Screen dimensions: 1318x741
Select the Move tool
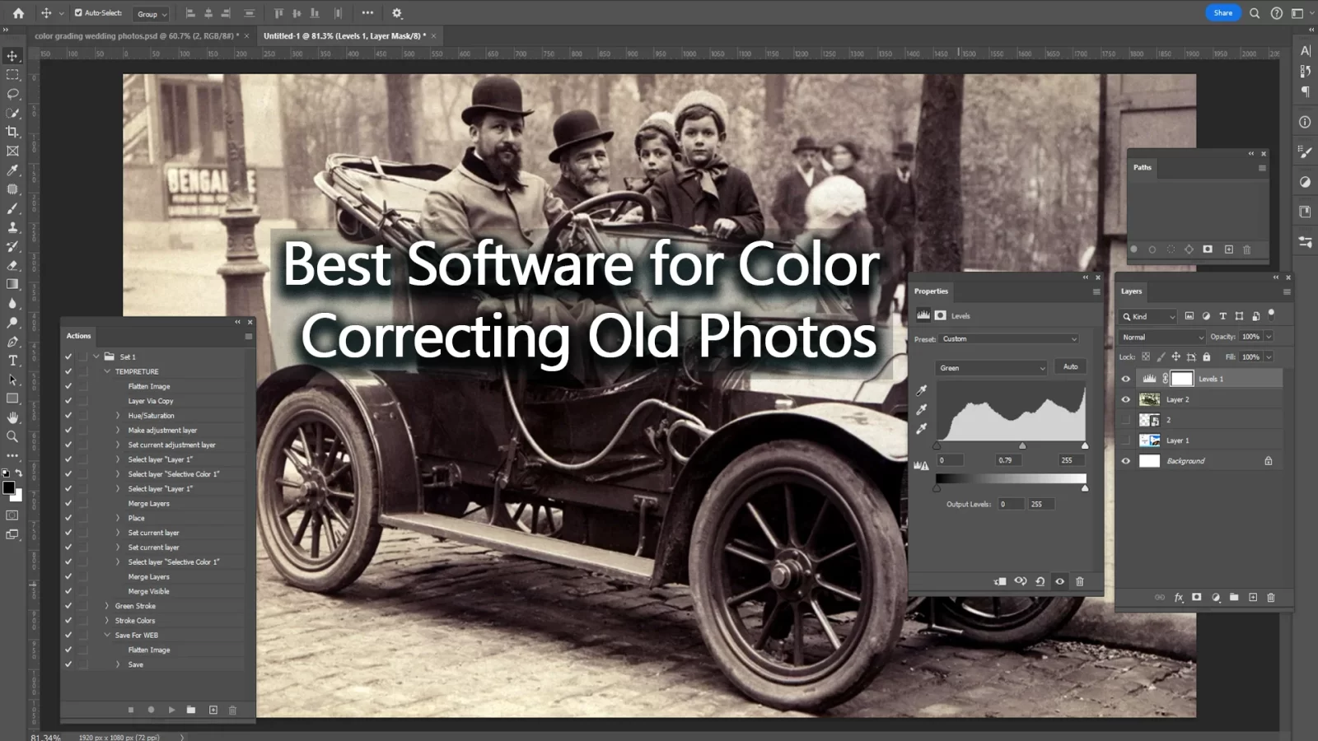point(12,56)
